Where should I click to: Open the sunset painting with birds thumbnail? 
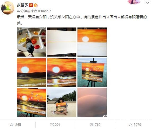(32, 102)
